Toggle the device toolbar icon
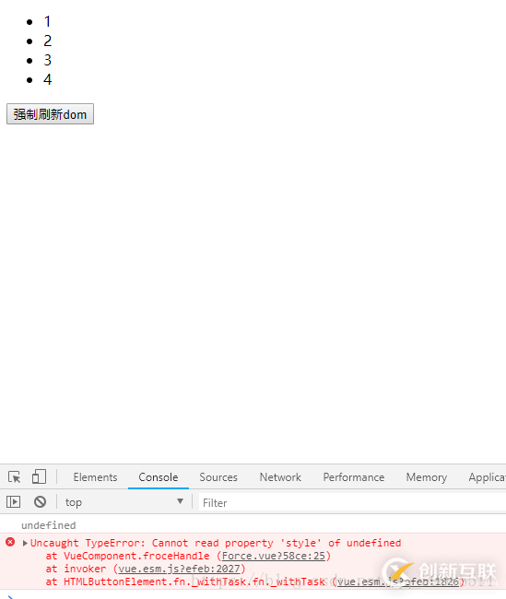 tap(39, 476)
